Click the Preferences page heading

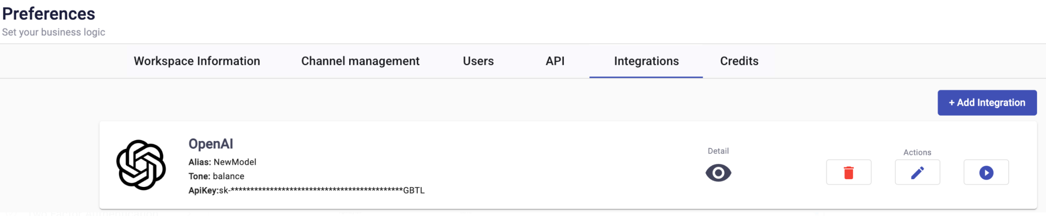[x=49, y=14]
